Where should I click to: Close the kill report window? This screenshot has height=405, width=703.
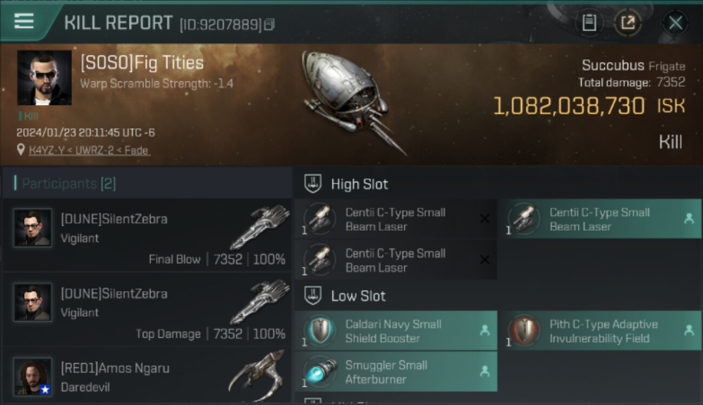coord(675,23)
